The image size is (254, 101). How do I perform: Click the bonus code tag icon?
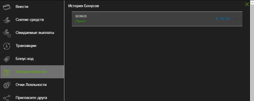7,59
